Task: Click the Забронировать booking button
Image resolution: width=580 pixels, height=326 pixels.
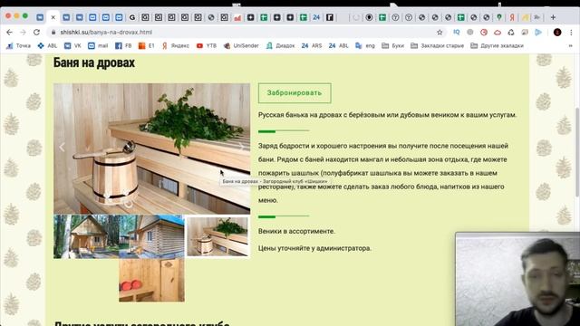Action: pyautogui.click(x=295, y=93)
